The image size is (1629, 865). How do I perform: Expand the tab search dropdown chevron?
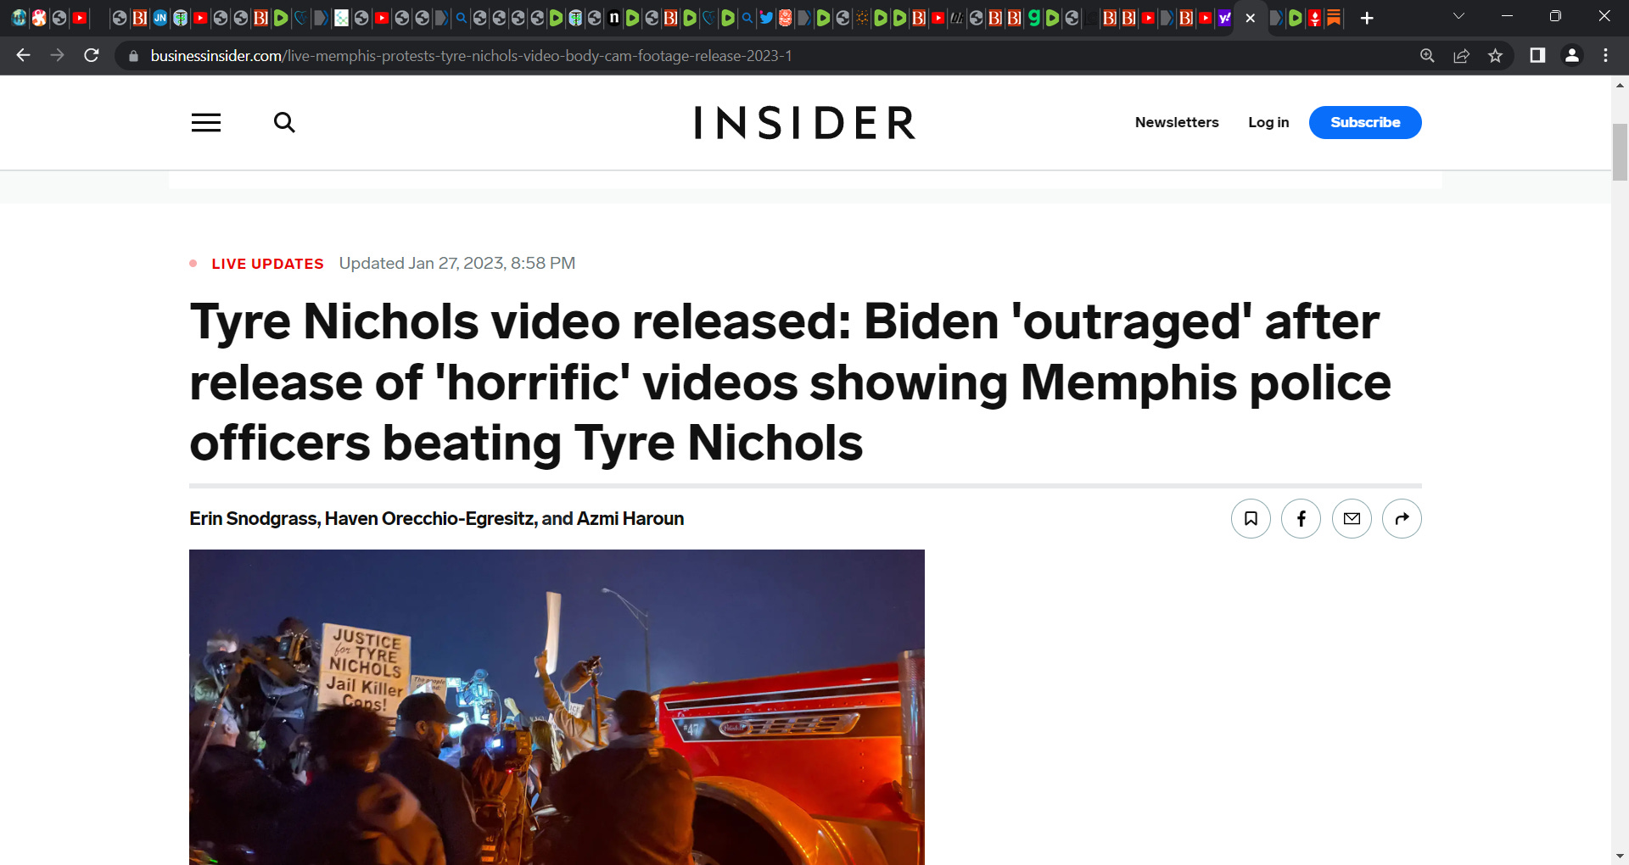[1458, 17]
